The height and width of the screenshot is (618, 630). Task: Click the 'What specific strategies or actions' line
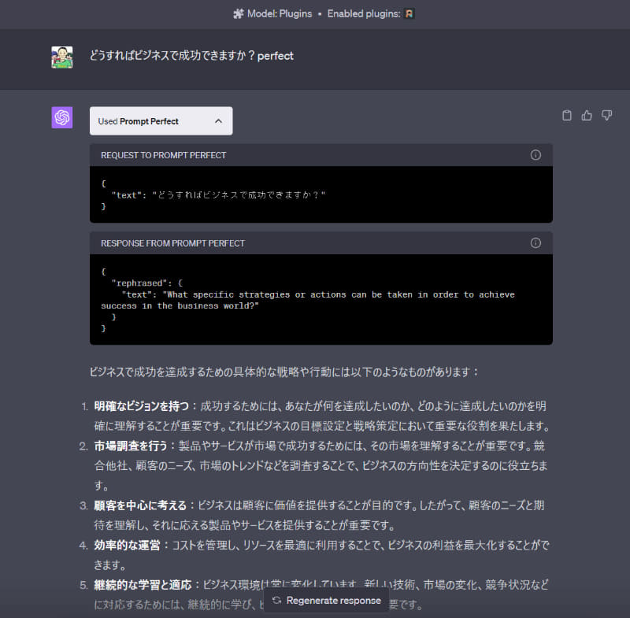(x=318, y=294)
